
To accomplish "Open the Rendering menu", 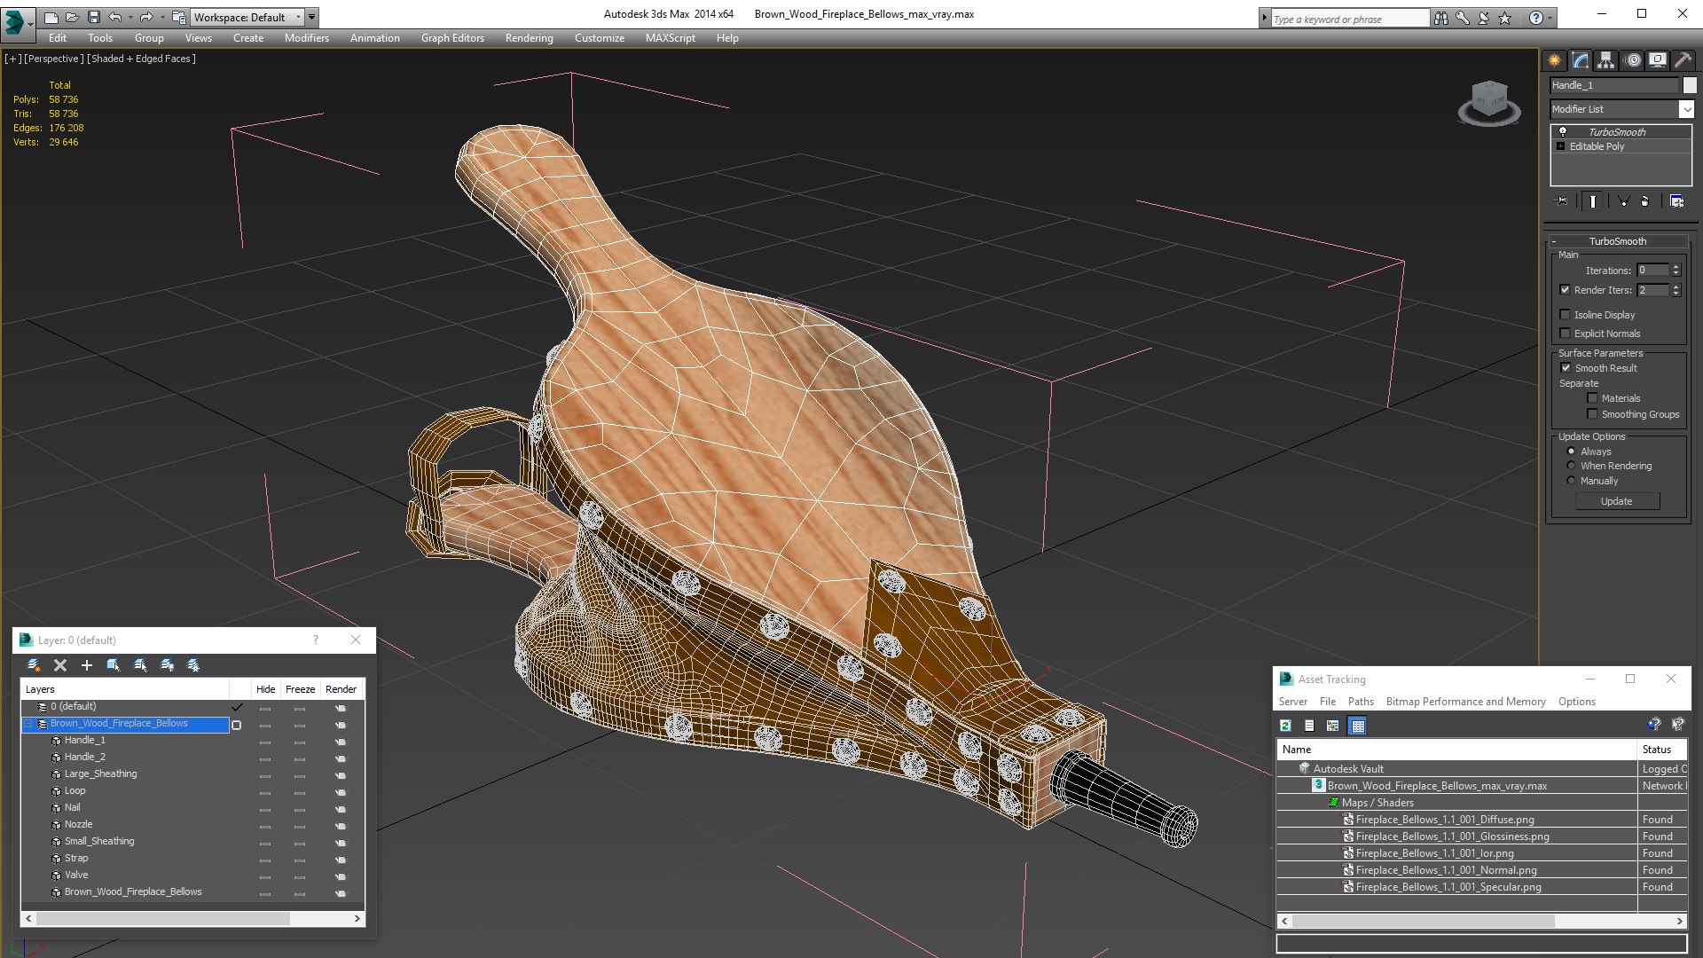I will 529,38.
